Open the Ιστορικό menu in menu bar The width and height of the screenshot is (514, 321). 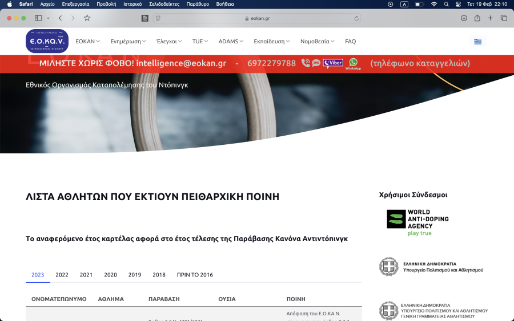click(x=132, y=4)
